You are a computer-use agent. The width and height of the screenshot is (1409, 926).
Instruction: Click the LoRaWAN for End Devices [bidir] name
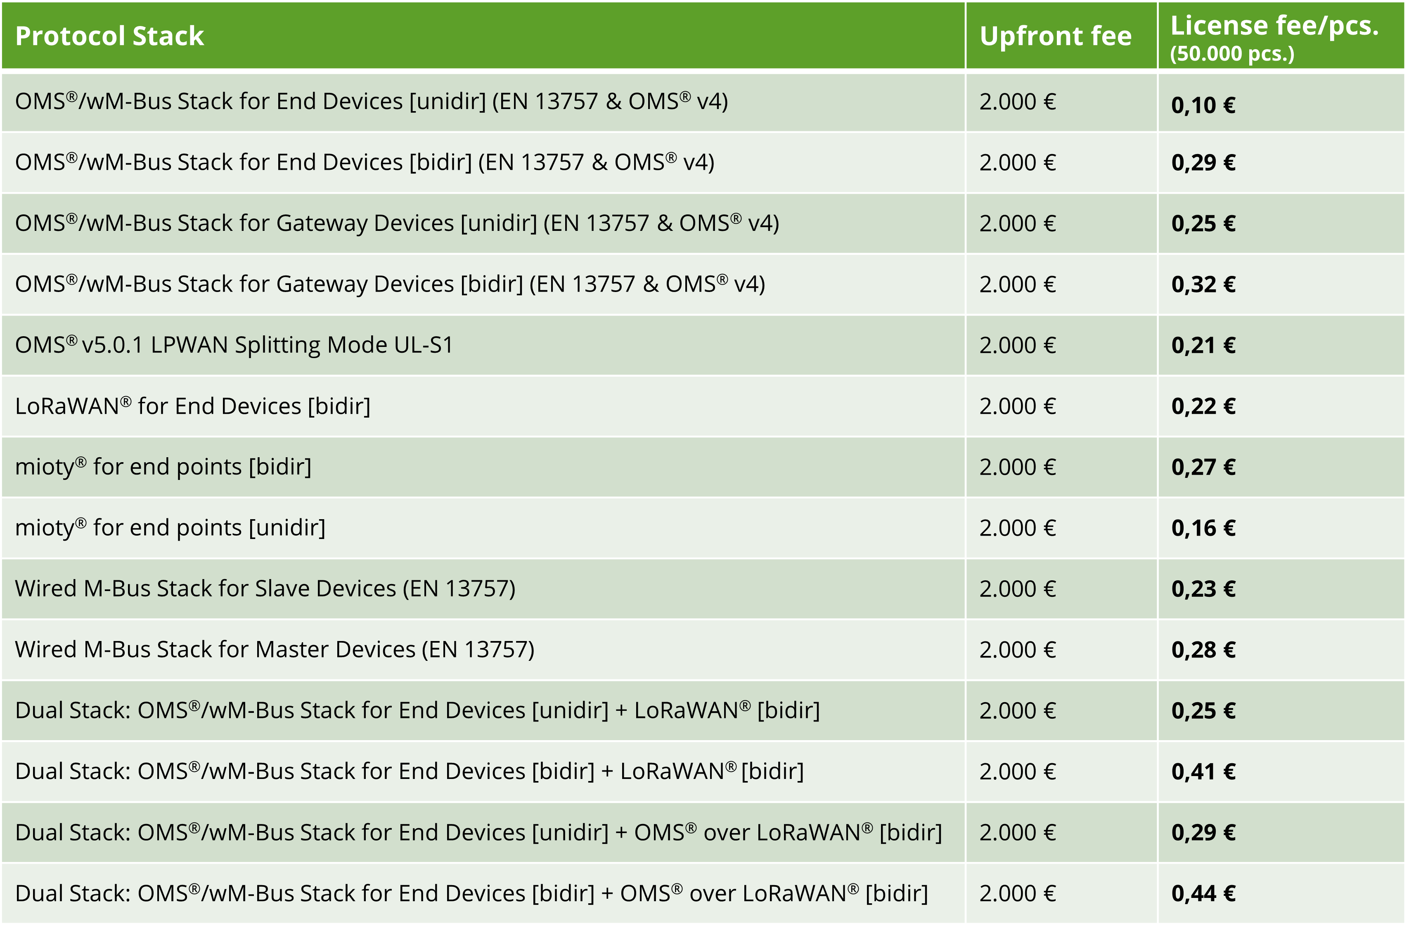(x=192, y=406)
